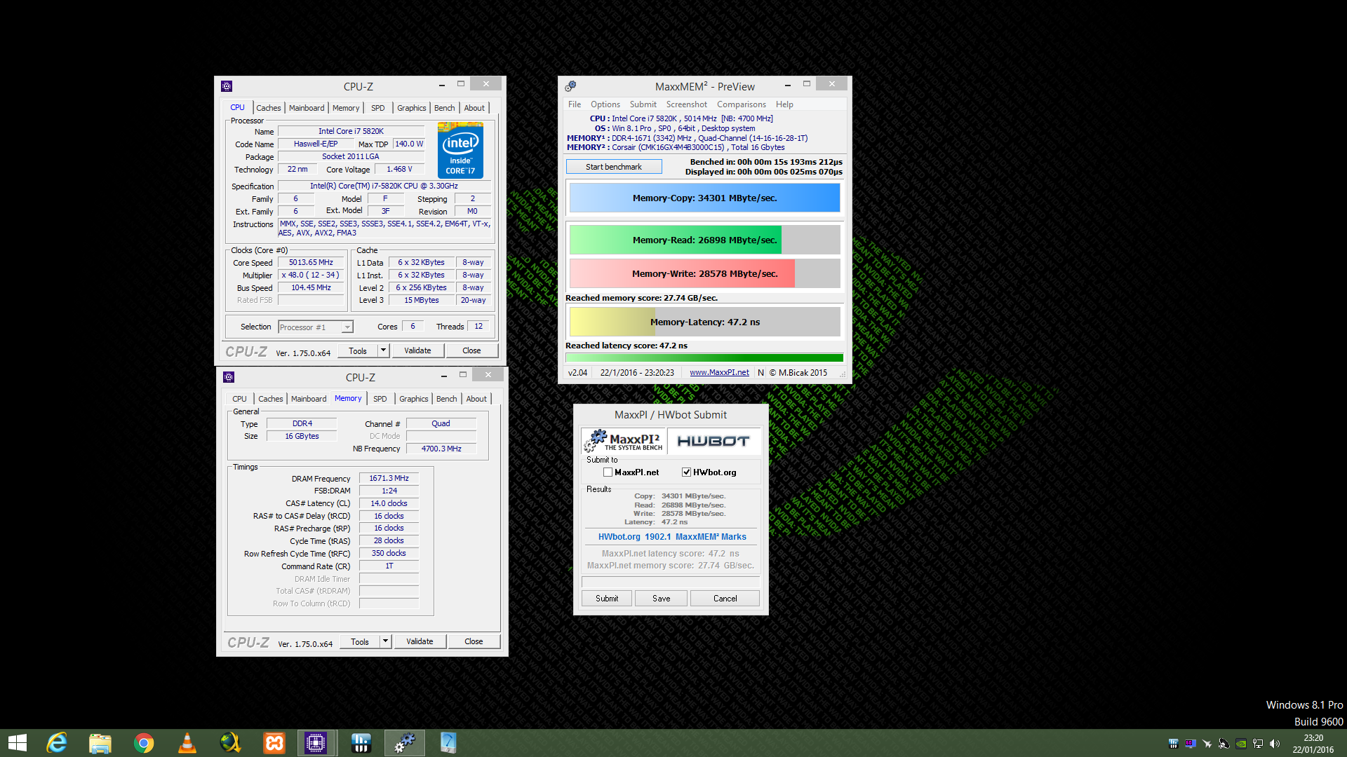Open the volume speaker tray icon
1347x757 pixels.
coord(1275,744)
